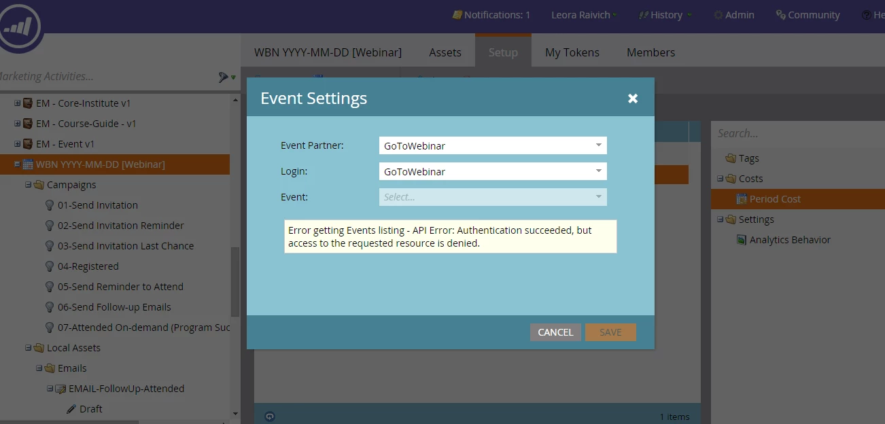Open the Leora Raivich user menu

click(x=584, y=15)
